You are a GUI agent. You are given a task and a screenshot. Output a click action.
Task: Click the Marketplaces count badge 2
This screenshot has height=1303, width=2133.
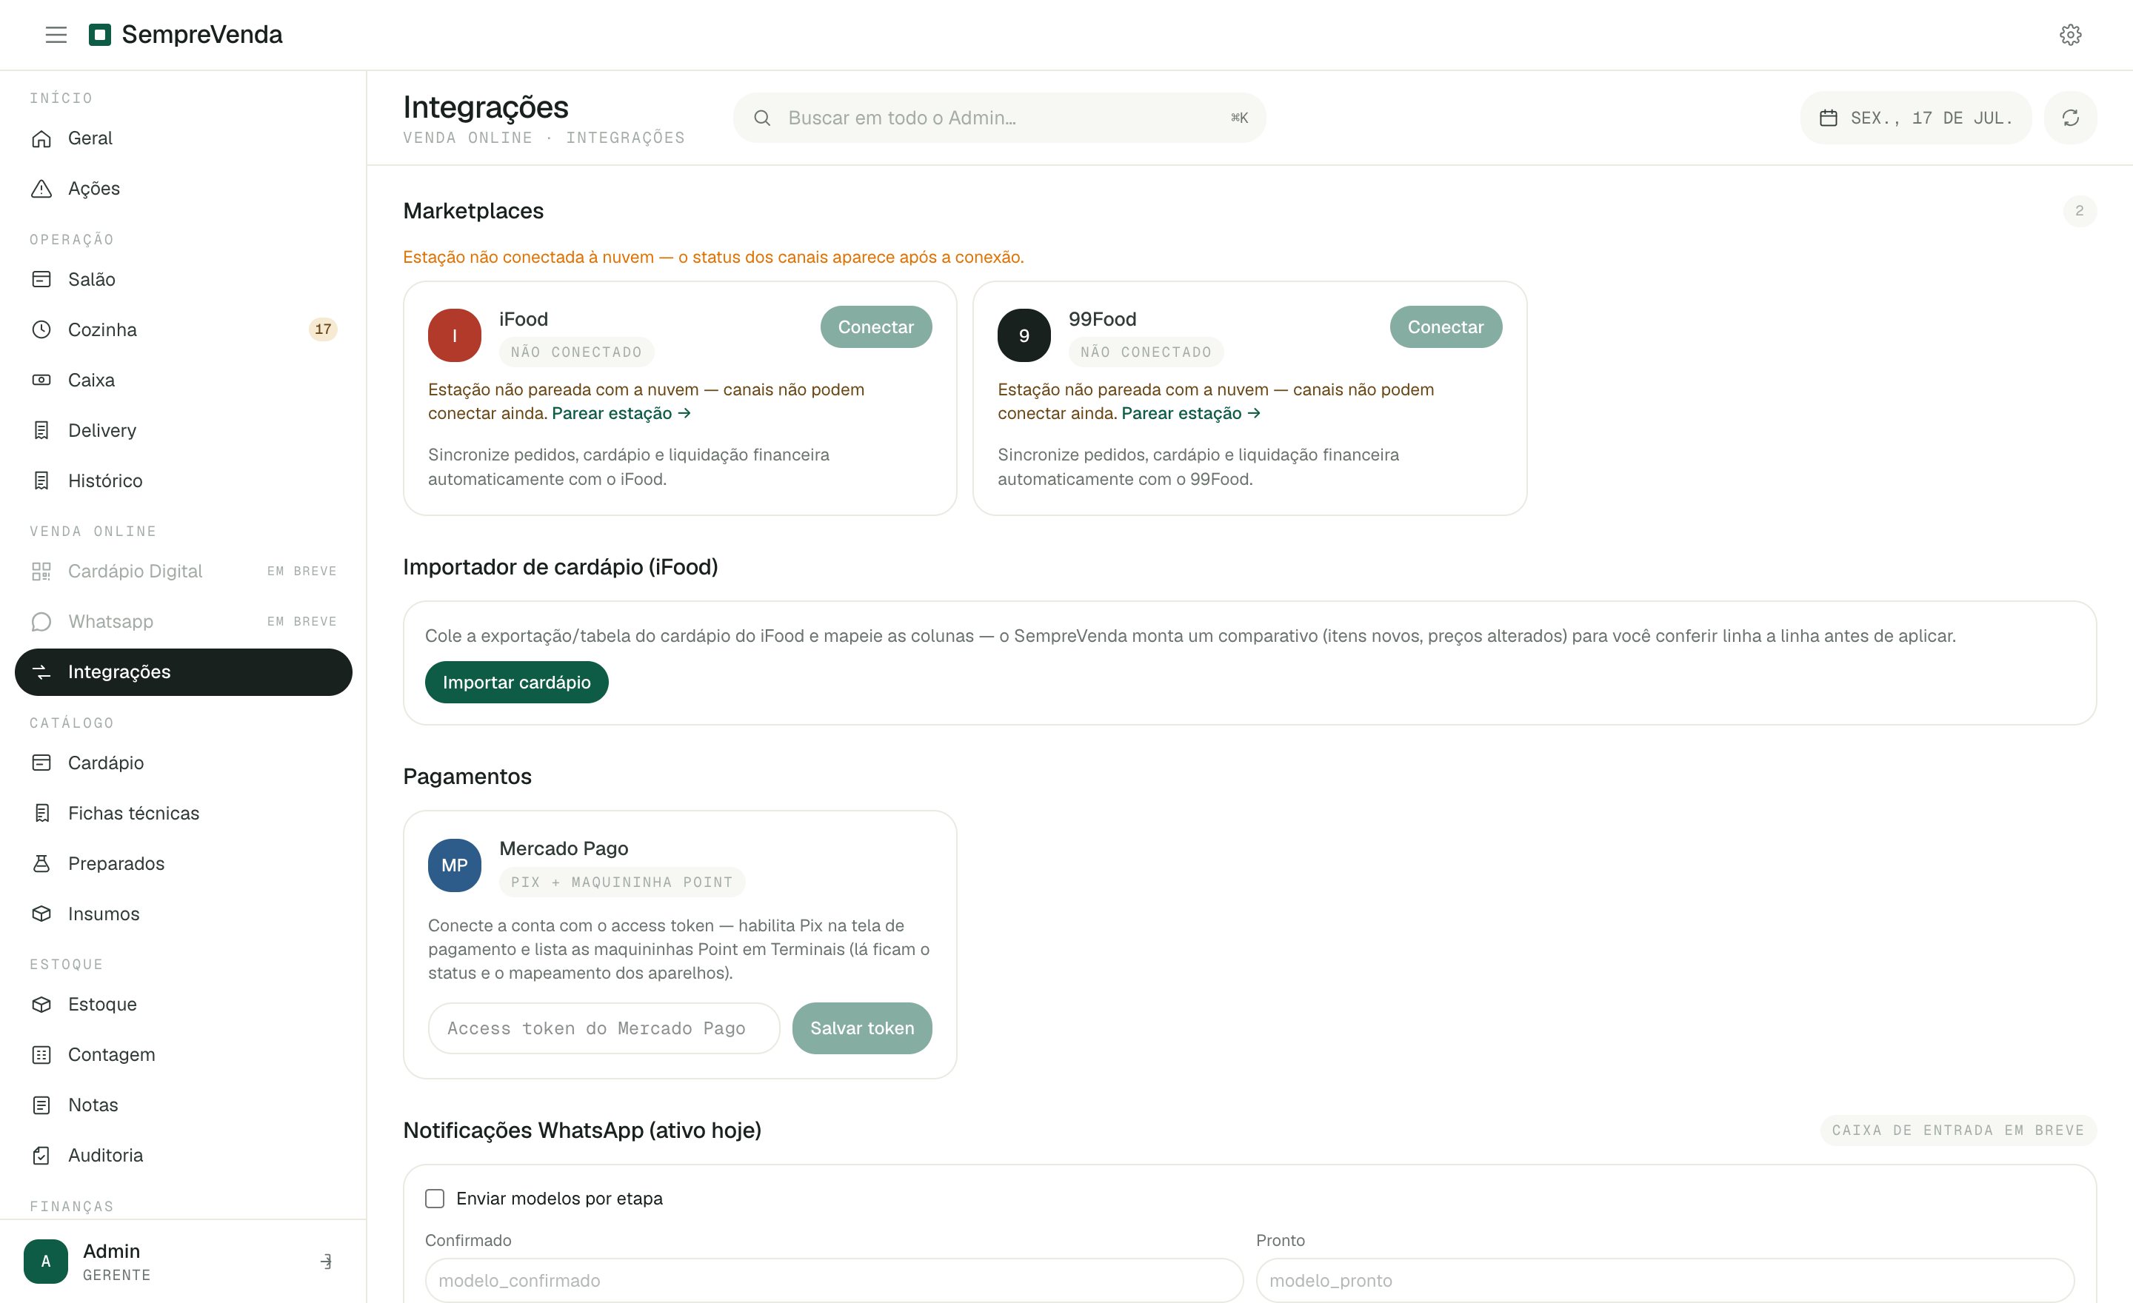pyautogui.click(x=2080, y=211)
